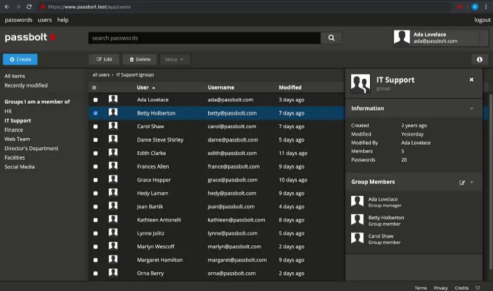Click the search passwords input field

(205, 38)
